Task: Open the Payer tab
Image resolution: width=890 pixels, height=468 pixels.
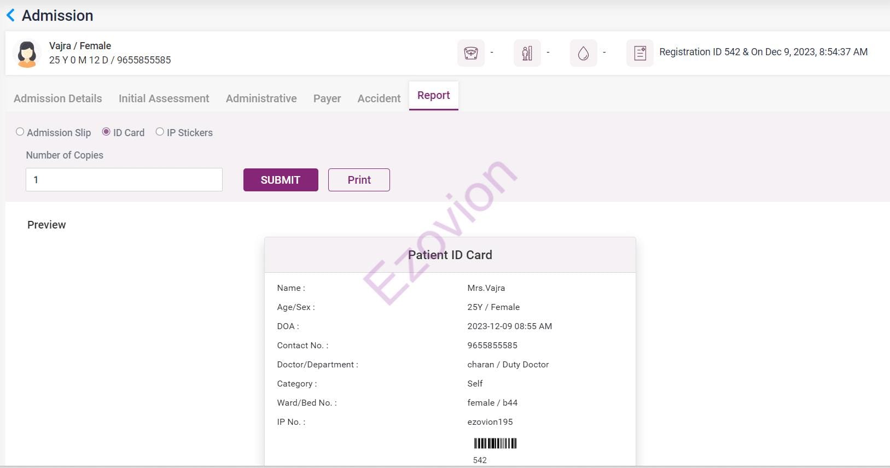Action: pos(327,98)
